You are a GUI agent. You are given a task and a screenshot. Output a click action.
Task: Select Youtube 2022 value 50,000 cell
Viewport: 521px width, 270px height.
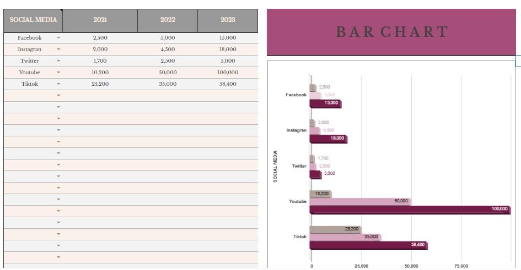click(168, 73)
